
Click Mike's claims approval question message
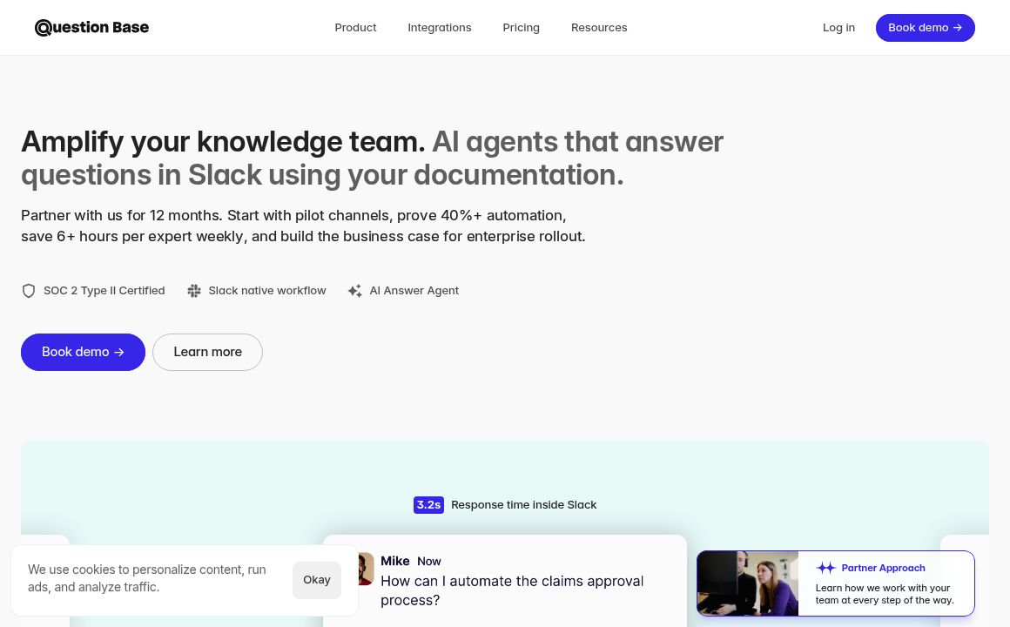tap(512, 590)
